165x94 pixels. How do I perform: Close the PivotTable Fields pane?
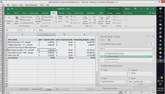(x=153, y=36)
